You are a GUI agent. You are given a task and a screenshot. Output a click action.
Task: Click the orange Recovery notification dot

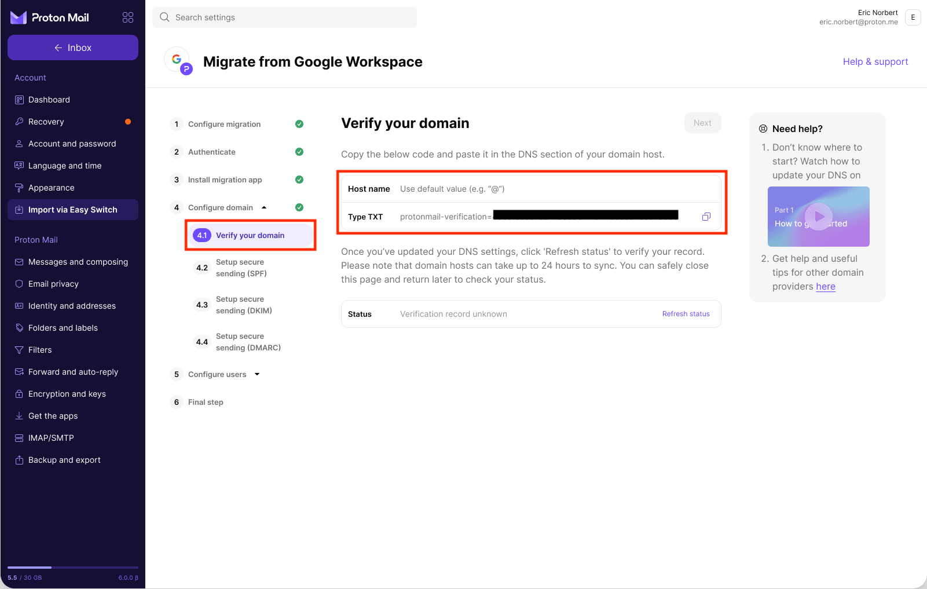128,122
